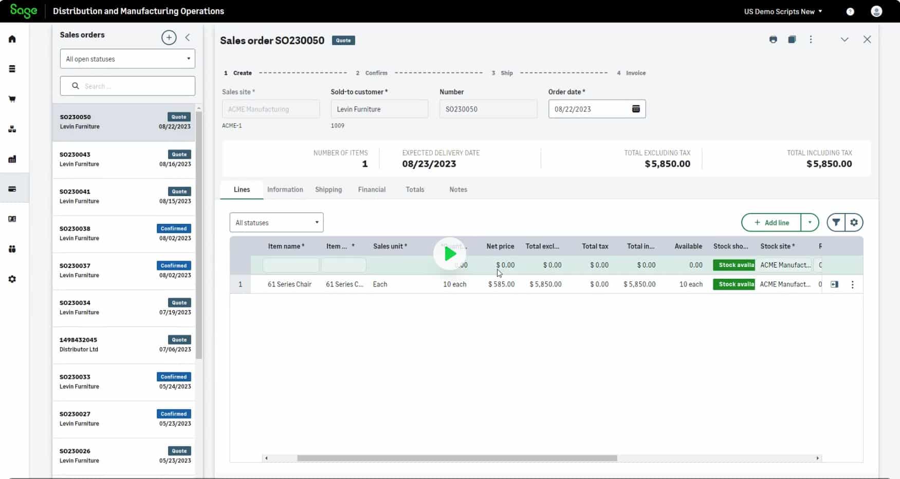Click the Item name filter input box
The width and height of the screenshot is (900, 479).
coord(290,265)
